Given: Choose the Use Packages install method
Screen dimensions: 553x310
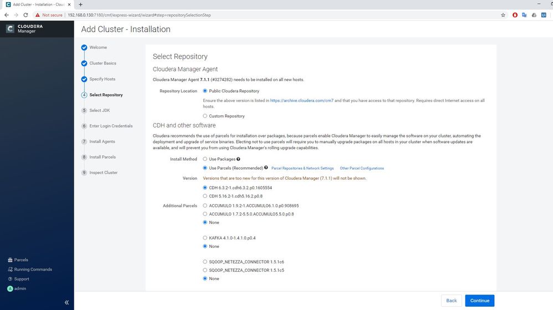Looking at the screenshot, I should coord(205,159).
